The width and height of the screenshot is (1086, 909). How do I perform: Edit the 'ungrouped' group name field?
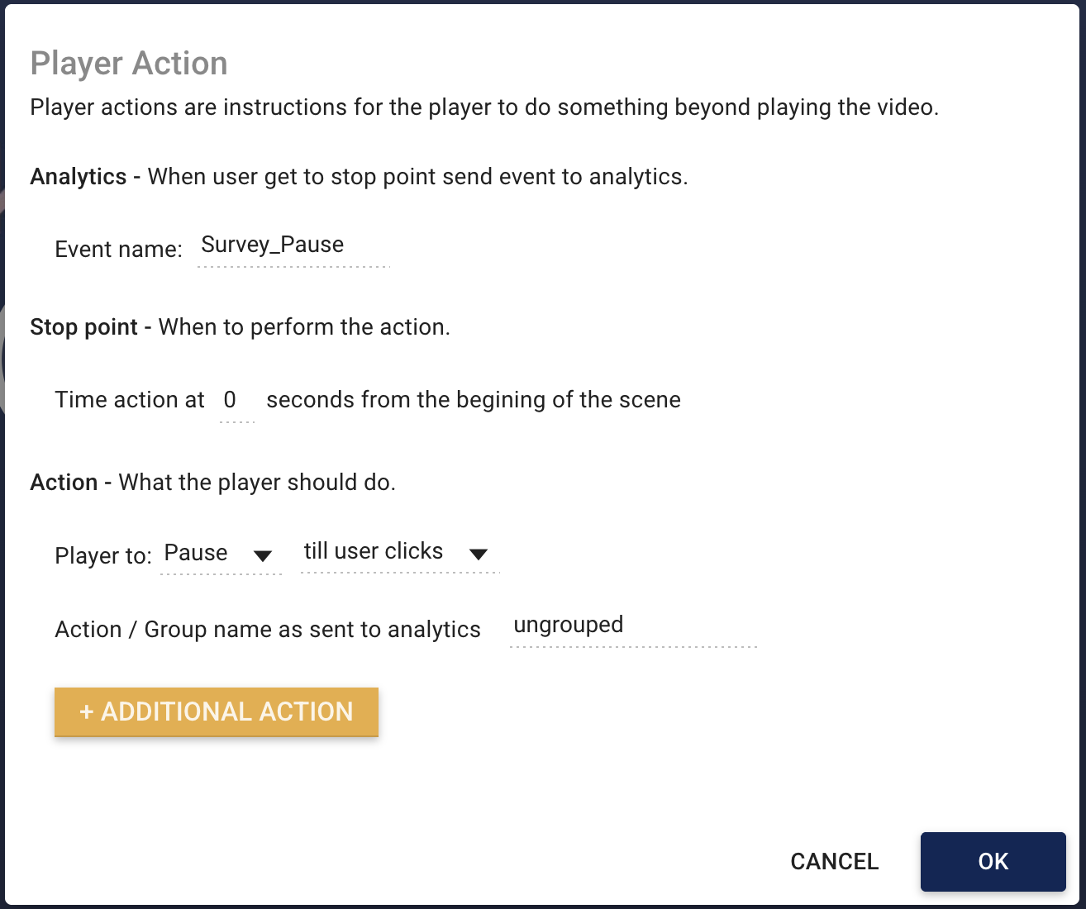coord(632,626)
